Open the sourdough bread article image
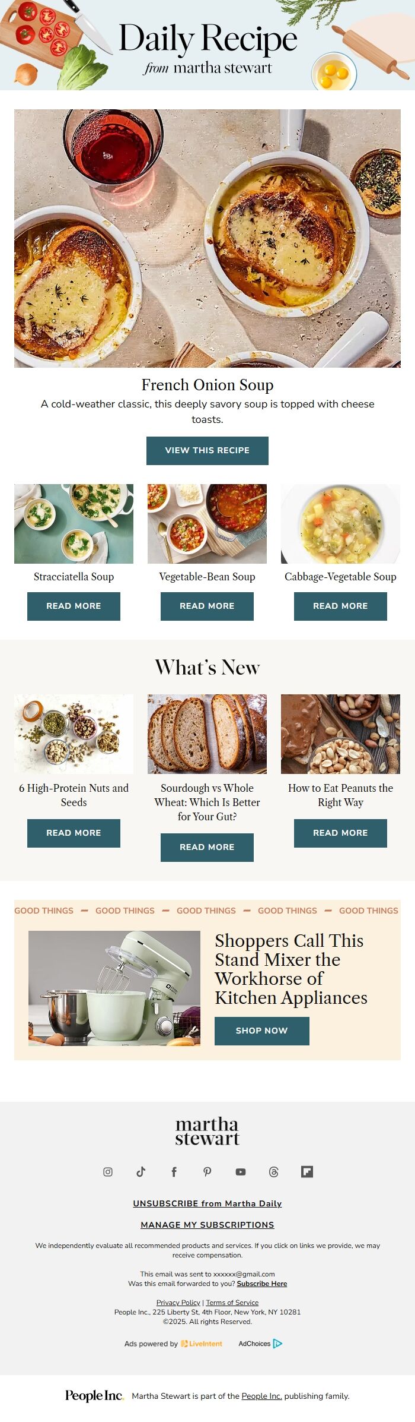Viewport: 415px width, 1422px height. pyautogui.click(x=207, y=734)
